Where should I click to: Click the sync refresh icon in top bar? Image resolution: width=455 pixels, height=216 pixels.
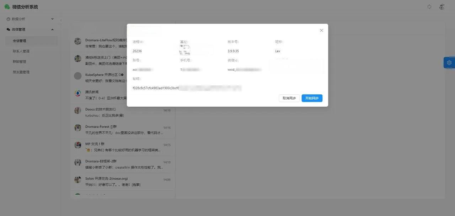[x=429, y=7]
